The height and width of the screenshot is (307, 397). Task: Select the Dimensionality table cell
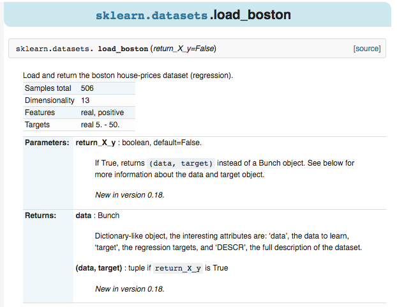click(50, 100)
